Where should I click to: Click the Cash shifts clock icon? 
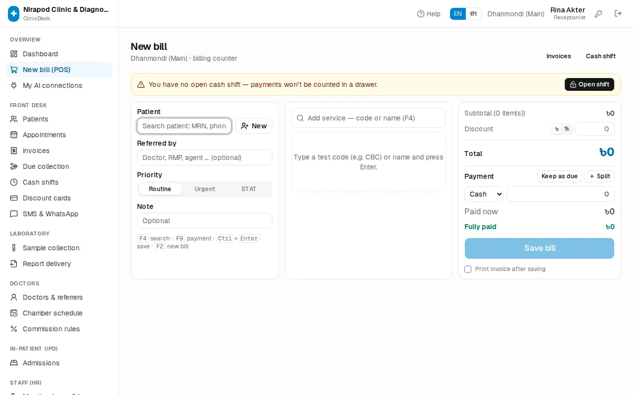click(x=14, y=182)
